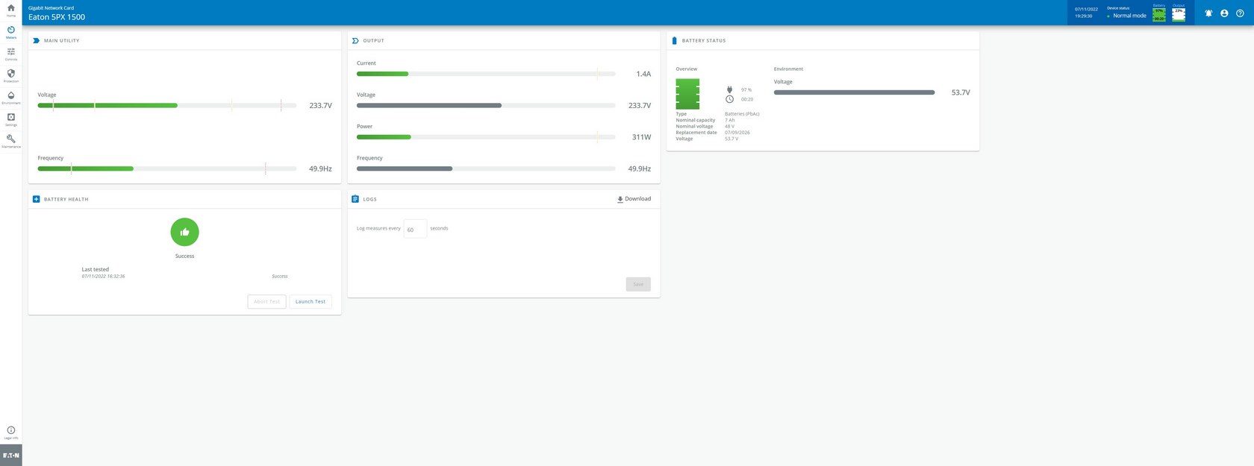This screenshot has width=1254, height=466.
Task: Open the user account menu icon
Action: [1224, 13]
